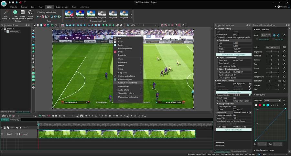Click the Add object button
The image size is (291, 156).
15,15
